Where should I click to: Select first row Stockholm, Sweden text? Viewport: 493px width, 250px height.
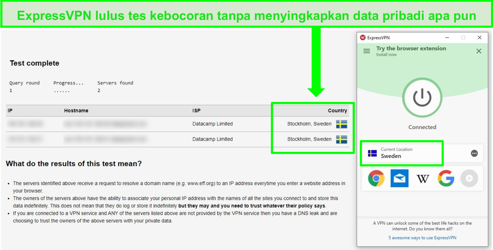(x=309, y=124)
